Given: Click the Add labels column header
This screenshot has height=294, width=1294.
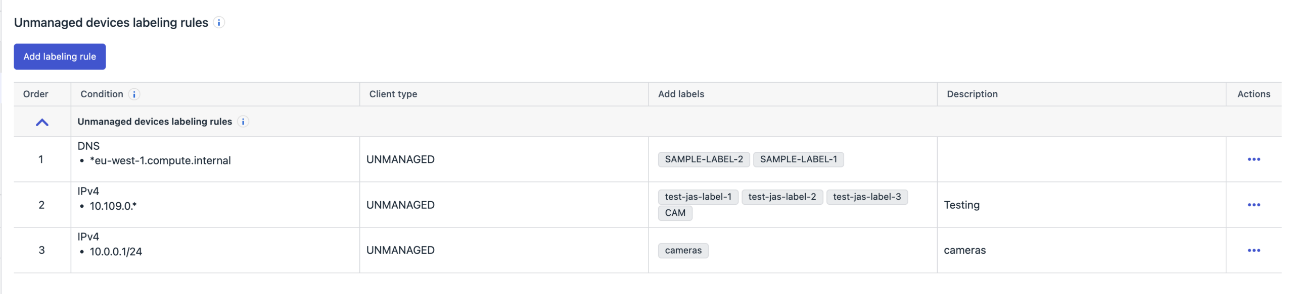Looking at the screenshot, I should click(x=680, y=94).
